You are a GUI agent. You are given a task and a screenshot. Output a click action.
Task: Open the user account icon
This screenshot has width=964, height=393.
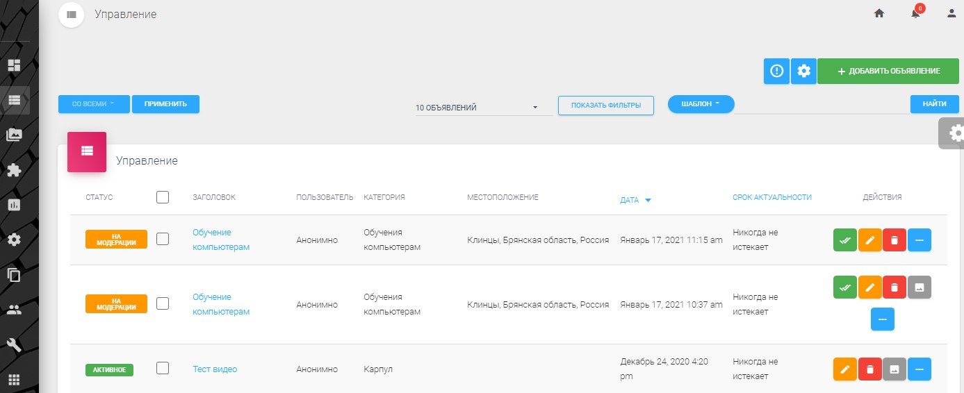(951, 13)
